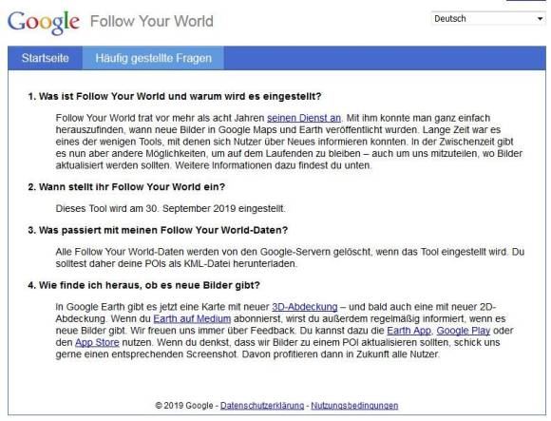Switch to the Startseite tab
Screen dimensions: 551x421
(x=45, y=58)
